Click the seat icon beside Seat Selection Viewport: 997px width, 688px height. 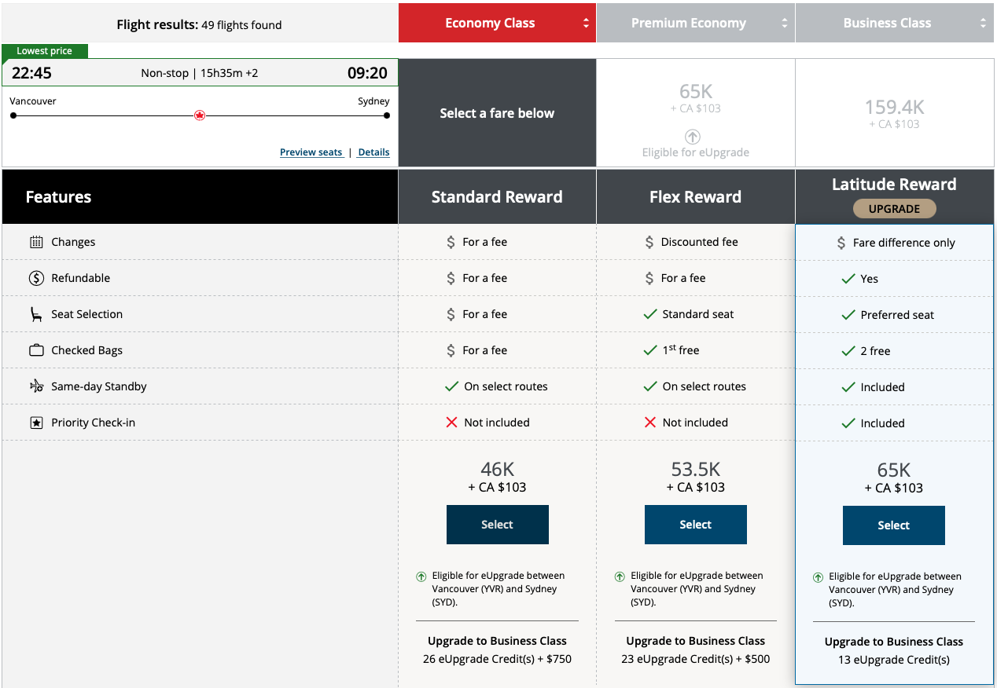(36, 314)
